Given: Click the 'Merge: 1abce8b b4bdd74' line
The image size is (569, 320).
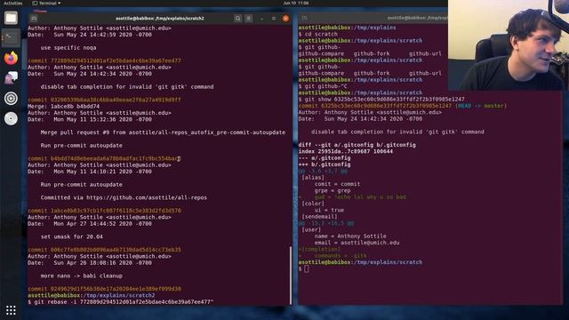Looking at the screenshot, I should (x=63, y=107).
